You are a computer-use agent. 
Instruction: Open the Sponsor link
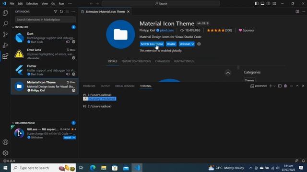coord(247,30)
